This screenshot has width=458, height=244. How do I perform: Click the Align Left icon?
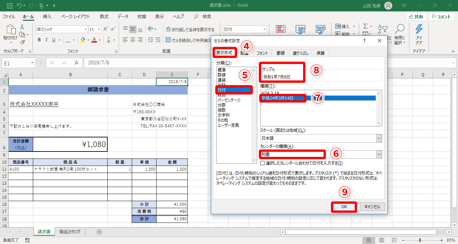[125, 40]
